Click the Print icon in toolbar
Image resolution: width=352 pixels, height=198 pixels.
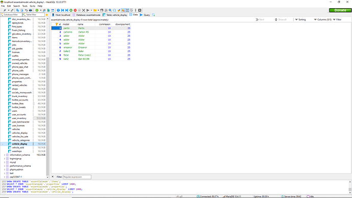click(x=31, y=10)
